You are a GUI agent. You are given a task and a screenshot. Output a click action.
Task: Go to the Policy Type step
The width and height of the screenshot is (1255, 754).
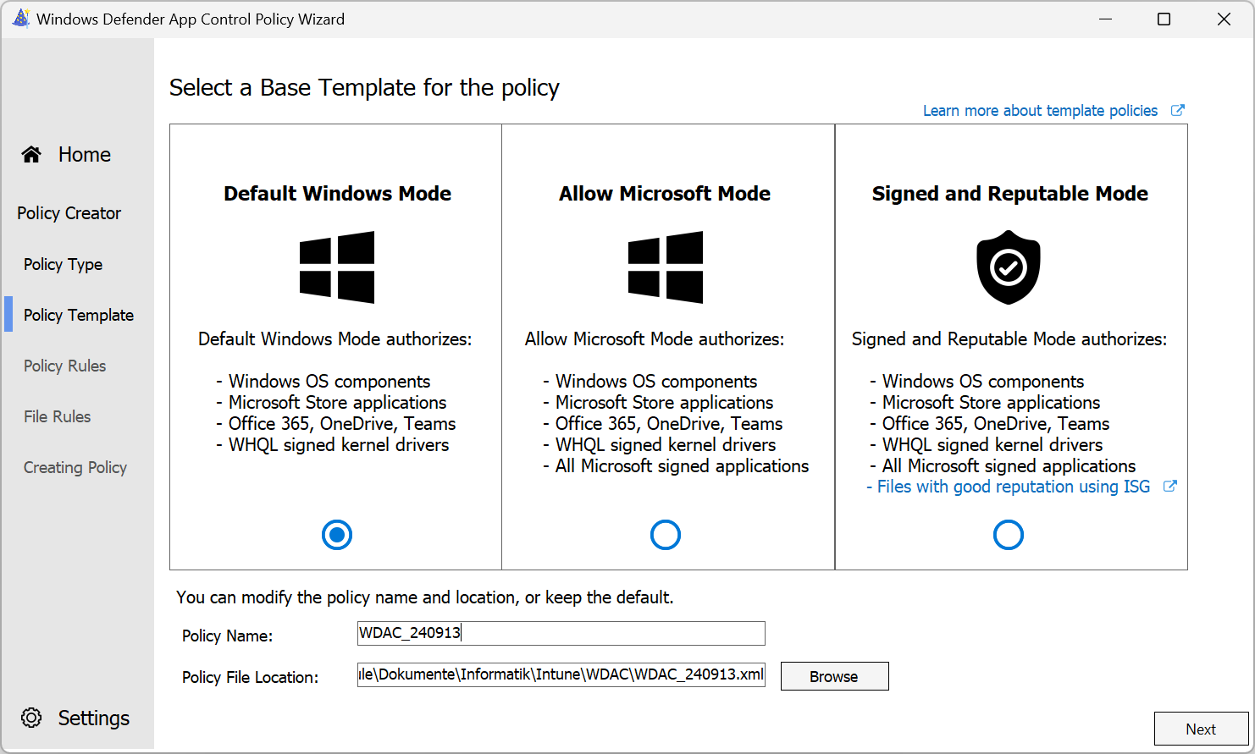click(x=63, y=264)
